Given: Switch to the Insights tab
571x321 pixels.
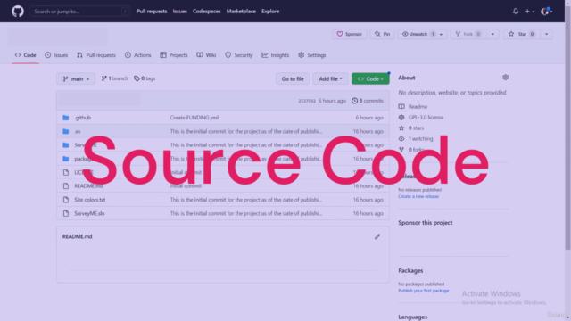Looking at the screenshot, I should (x=276, y=55).
